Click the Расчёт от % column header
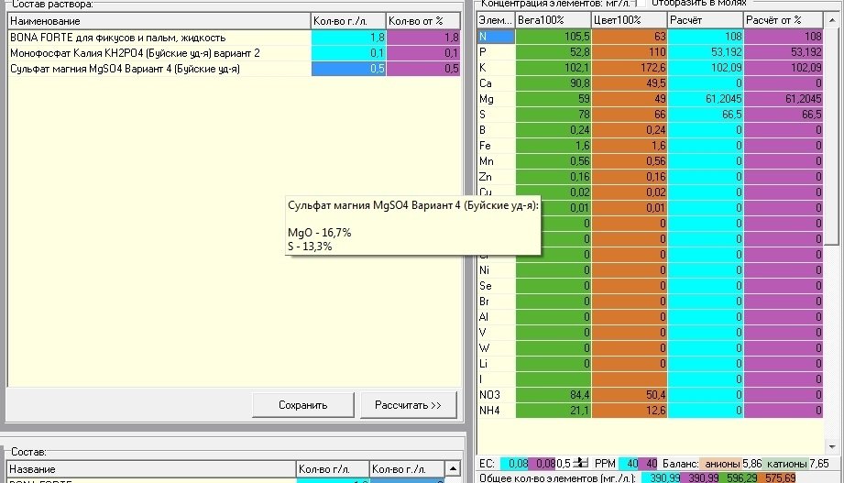Viewport: 844px width, 483px height. 784,20
